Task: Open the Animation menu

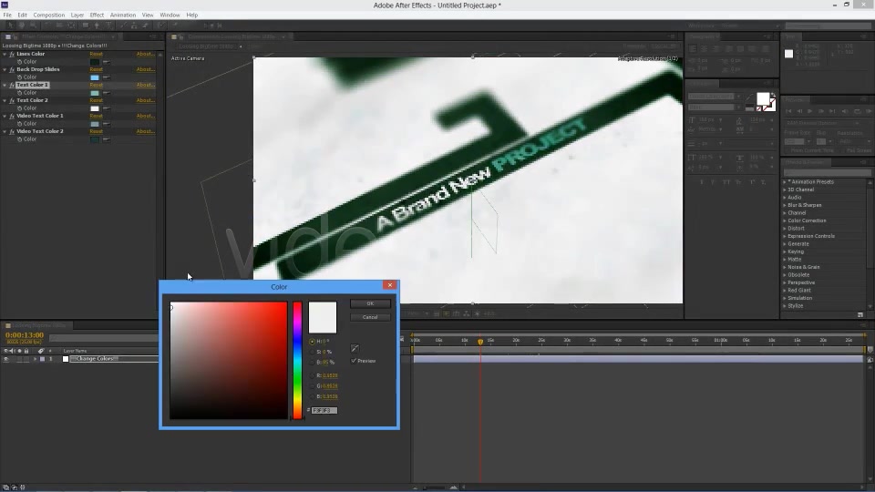Action: pyautogui.click(x=123, y=15)
